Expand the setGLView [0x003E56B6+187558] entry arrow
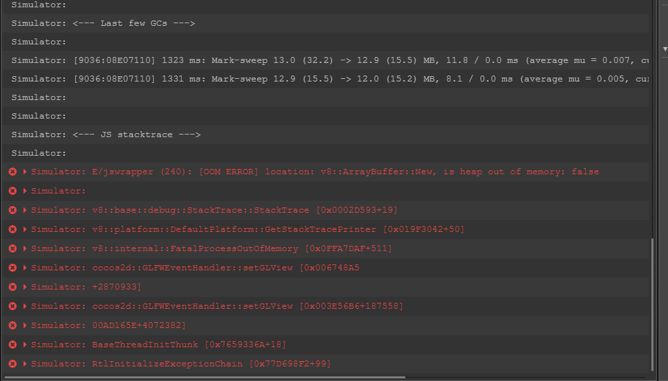The width and height of the screenshot is (668, 381). (x=25, y=306)
